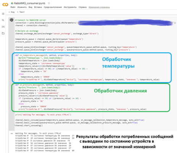Image resolution: width=177 pixels, height=153 pixels.
Task: Click the 'print('Waiting for messages' code line
Action: (43, 115)
